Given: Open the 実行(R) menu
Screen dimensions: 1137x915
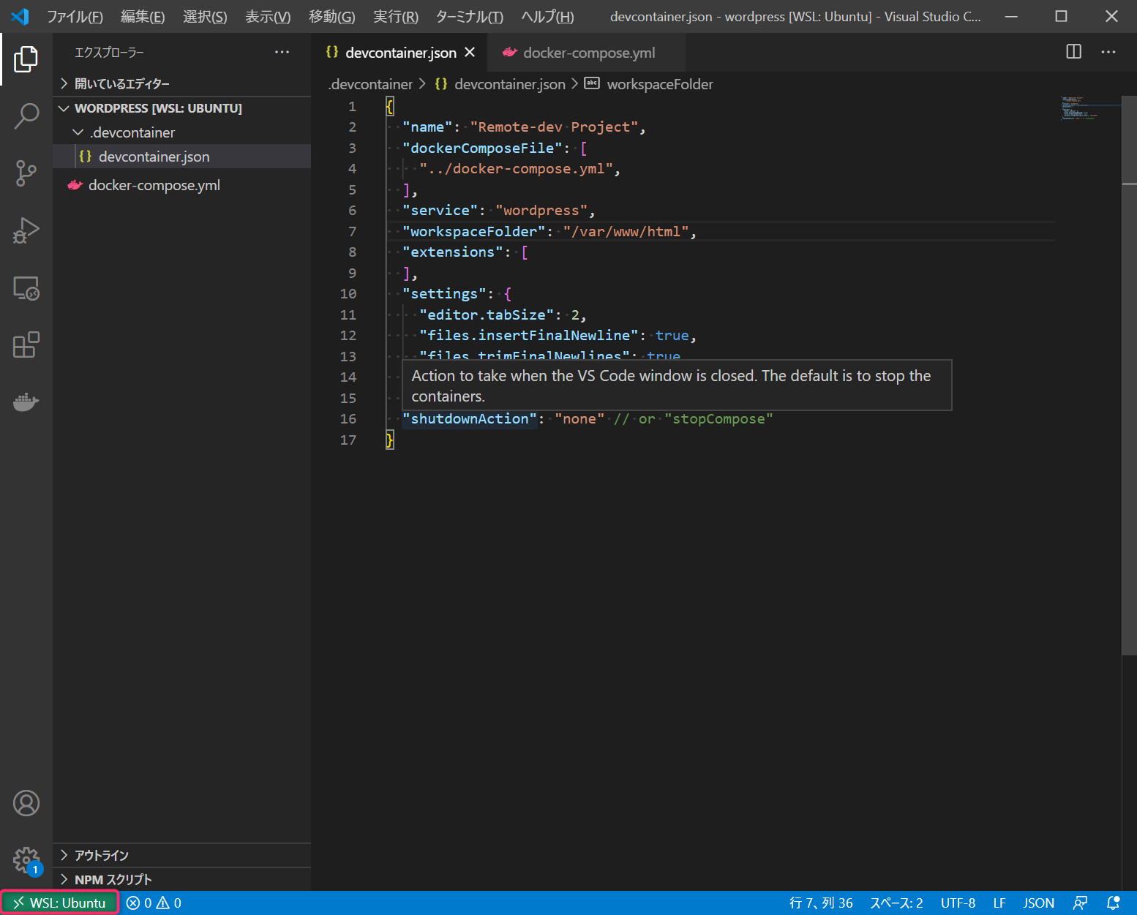Looking at the screenshot, I should point(396,17).
